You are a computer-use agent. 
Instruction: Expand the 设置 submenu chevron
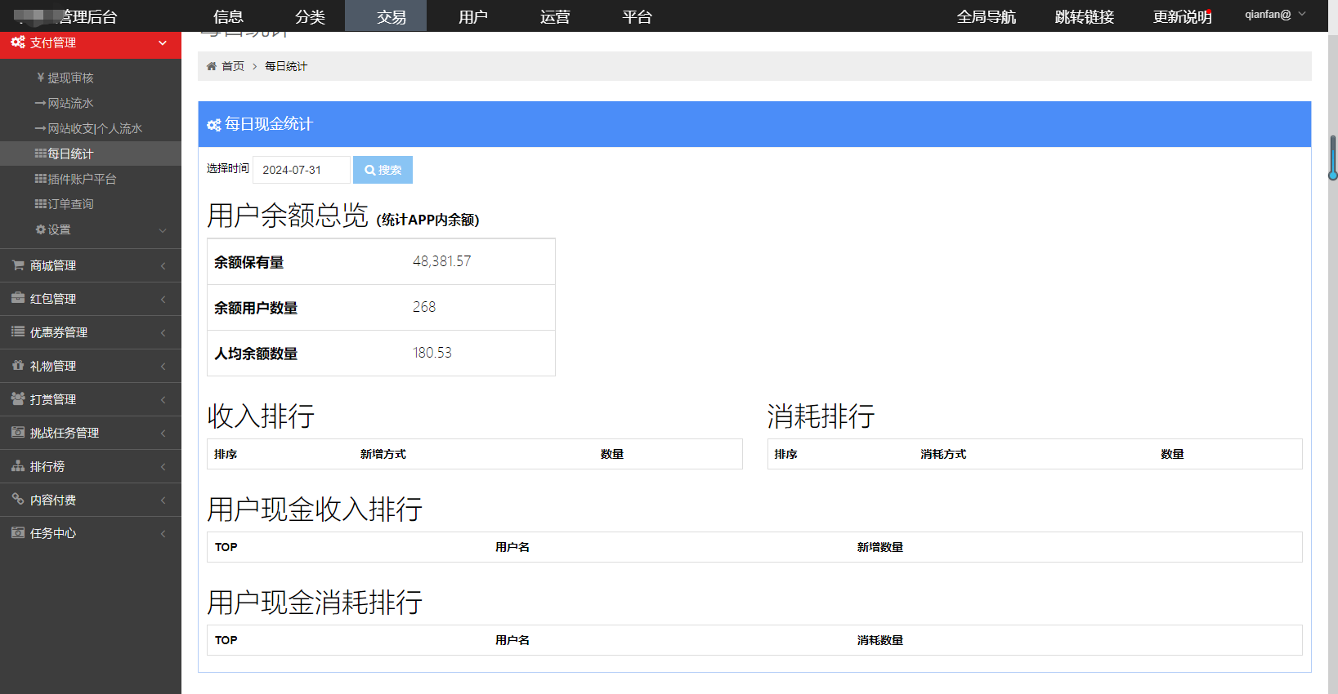[x=163, y=230]
